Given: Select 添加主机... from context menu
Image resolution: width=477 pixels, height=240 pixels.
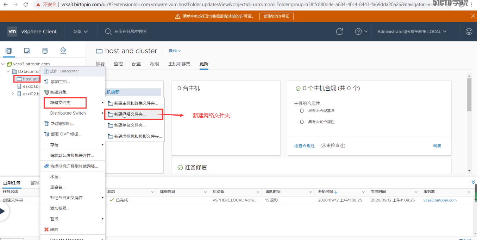Looking at the screenshot, I should (73, 82).
